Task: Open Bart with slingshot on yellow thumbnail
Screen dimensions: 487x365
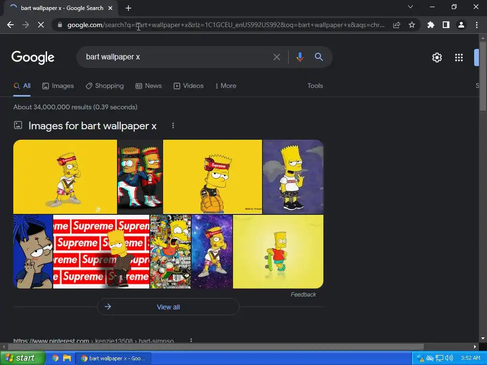Action: (x=65, y=177)
